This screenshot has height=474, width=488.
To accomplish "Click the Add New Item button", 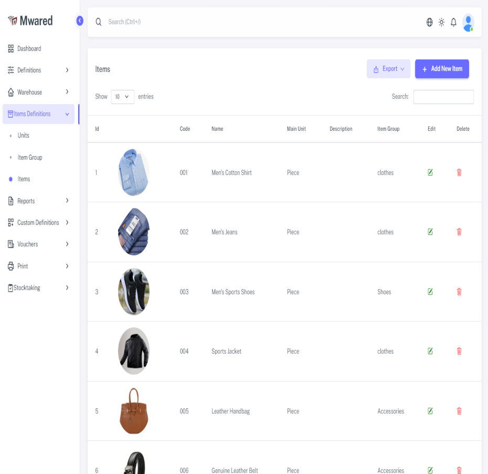I will click(442, 69).
